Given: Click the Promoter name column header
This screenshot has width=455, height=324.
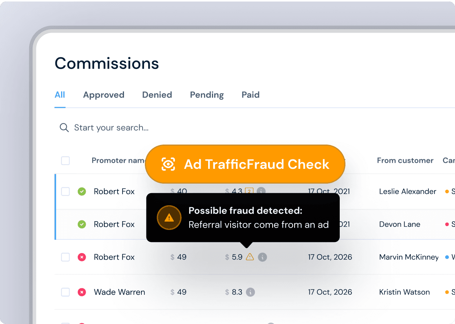Looking at the screenshot, I should point(119,160).
